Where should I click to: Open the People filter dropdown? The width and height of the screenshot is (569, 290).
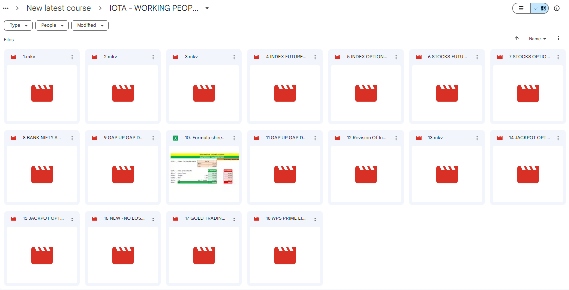tap(52, 25)
